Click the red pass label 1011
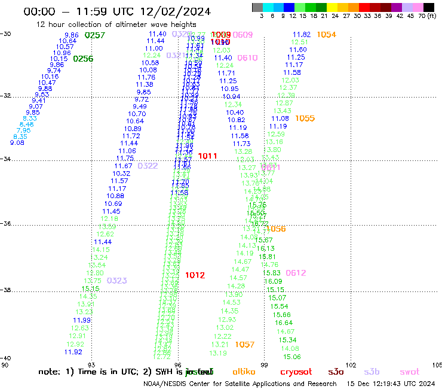This screenshot has height=389, width=442. coord(207,156)
